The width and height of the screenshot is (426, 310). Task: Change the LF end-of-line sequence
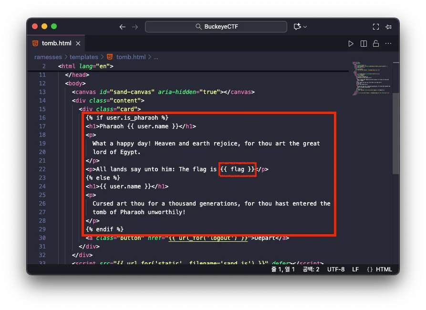[x=355, y=269]
